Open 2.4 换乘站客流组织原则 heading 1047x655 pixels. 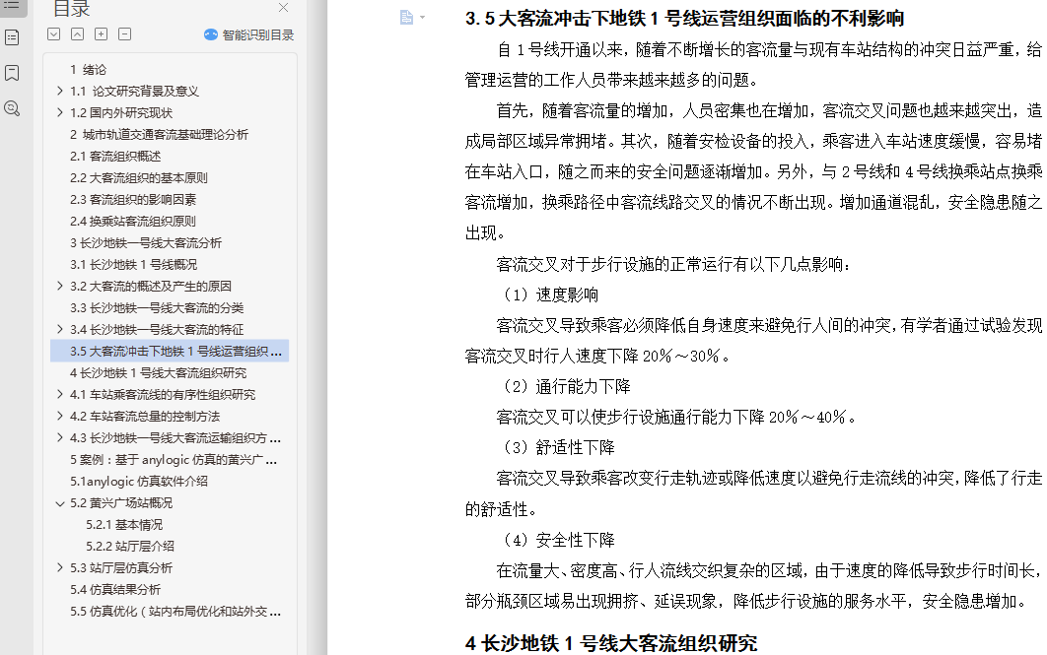pos(132,221)
